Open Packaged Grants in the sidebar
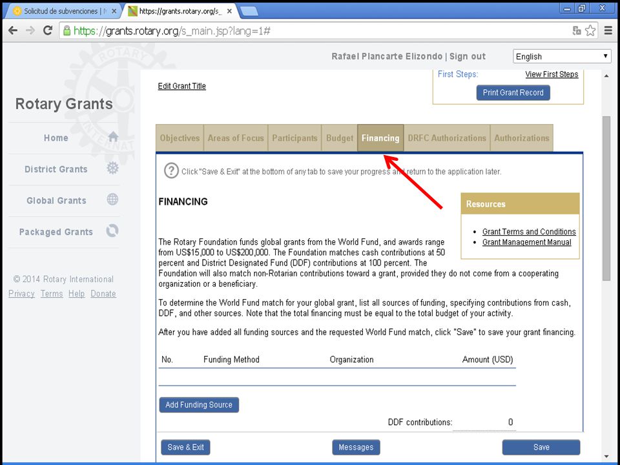Screen dimensions: 620x465 (56, 232)
